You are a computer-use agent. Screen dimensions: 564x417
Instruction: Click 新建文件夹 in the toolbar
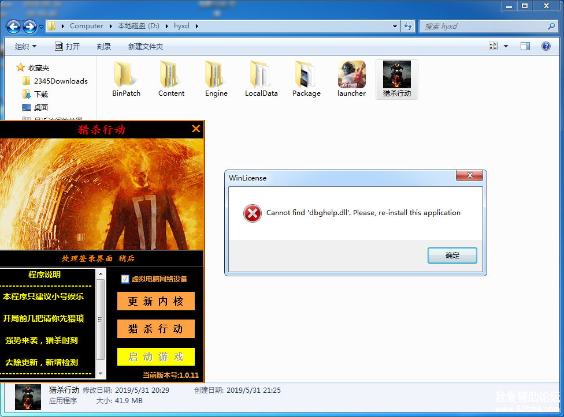(145, 46)
